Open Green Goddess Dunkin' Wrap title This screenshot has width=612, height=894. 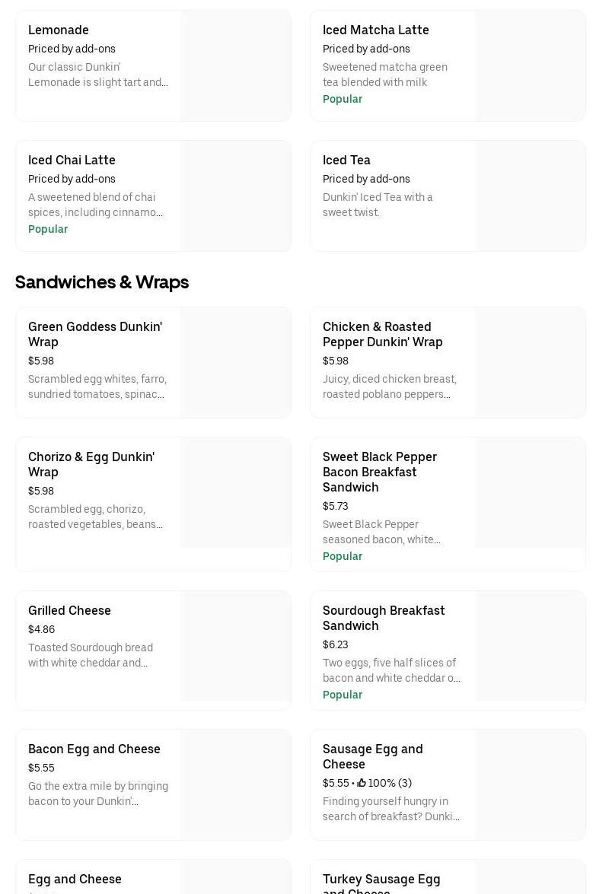94,334
